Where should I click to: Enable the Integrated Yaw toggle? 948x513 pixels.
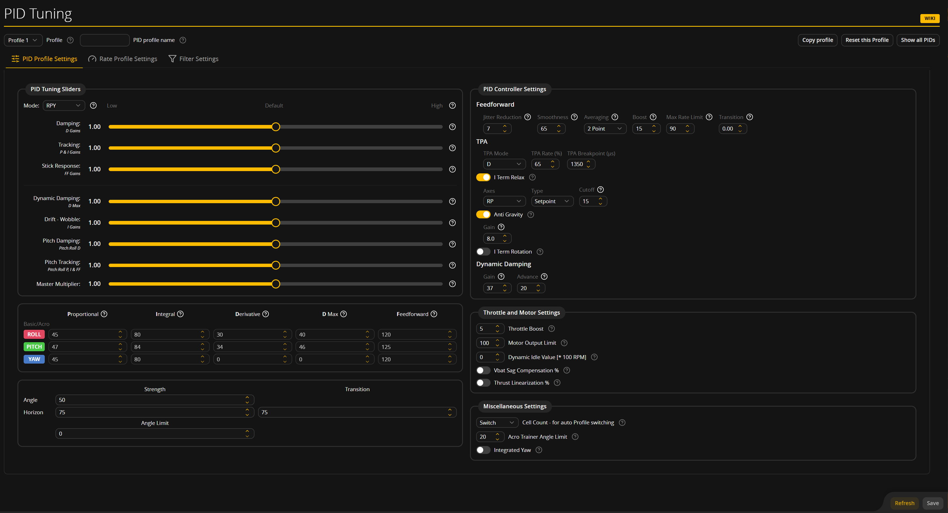point(483,450)
